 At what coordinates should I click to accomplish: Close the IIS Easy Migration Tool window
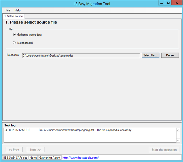[177, 3]
